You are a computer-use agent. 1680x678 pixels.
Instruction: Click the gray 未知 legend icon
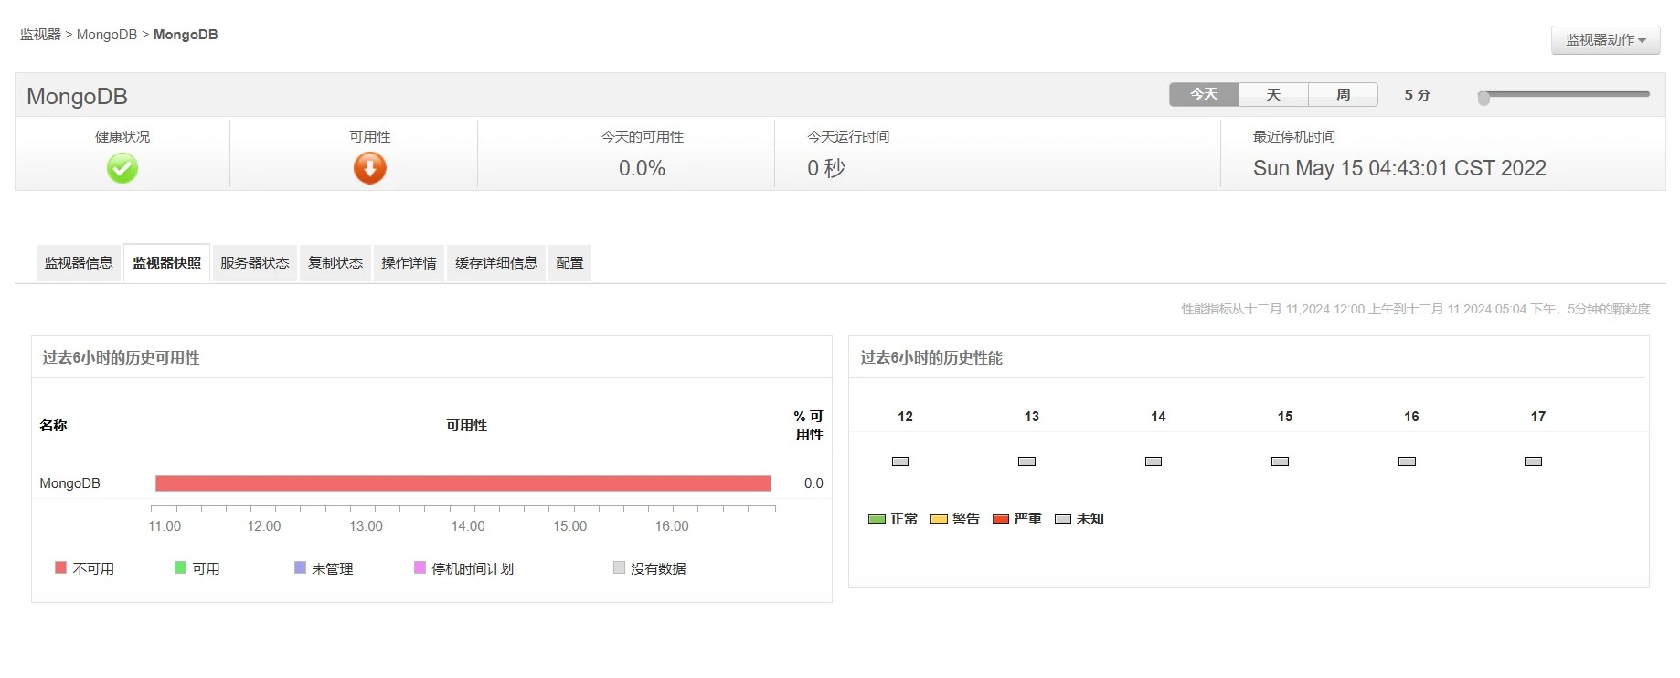point(1063,519)
